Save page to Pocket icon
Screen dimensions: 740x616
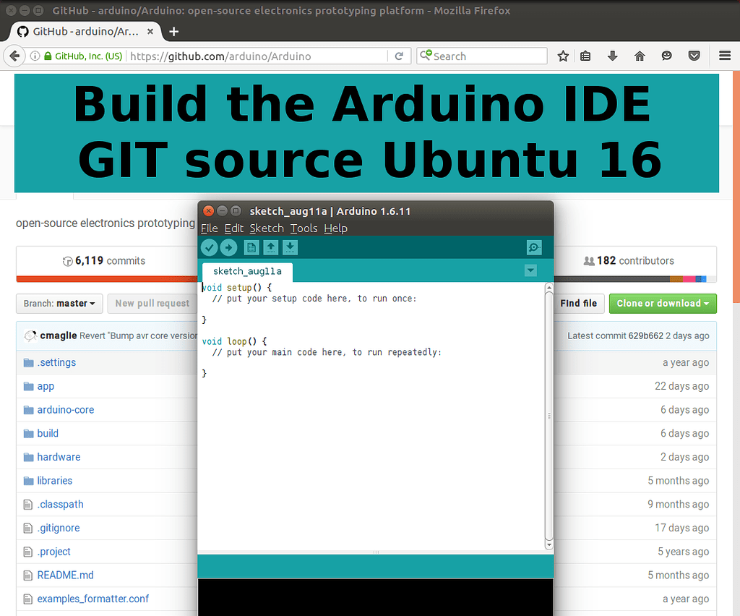pos(694,56)
